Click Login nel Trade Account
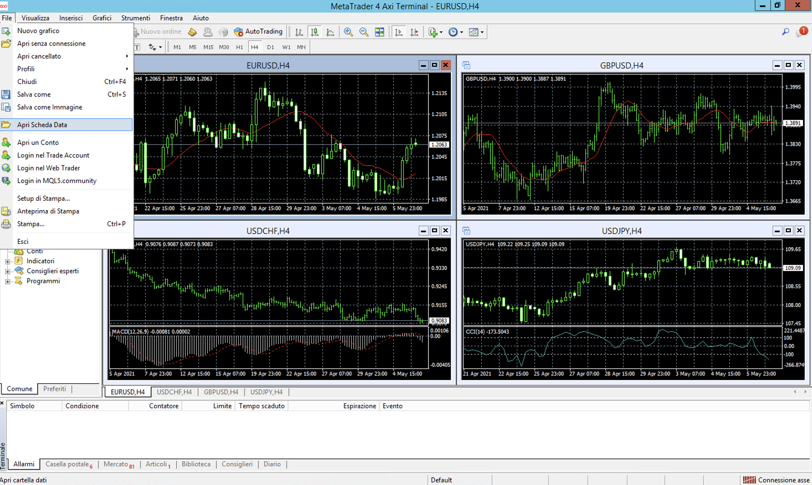This screenshot has width=812, height=485. click(53, 155)
